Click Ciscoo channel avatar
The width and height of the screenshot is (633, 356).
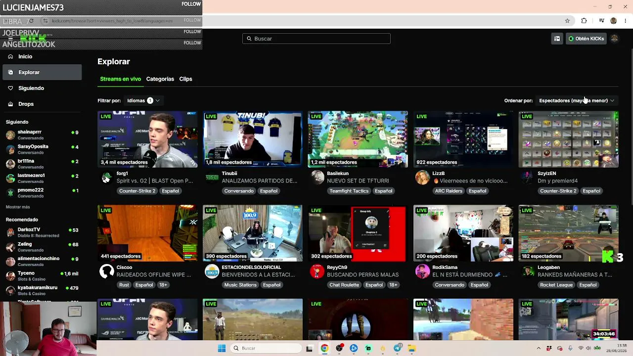point(107,271)
